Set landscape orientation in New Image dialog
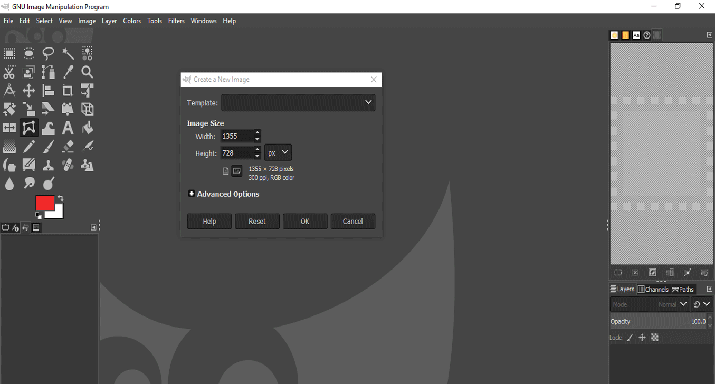This screenshot has height=384, width=715. 237,171
